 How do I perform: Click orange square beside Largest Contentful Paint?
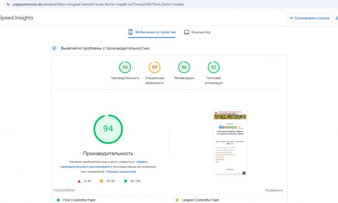click(177, 200)
